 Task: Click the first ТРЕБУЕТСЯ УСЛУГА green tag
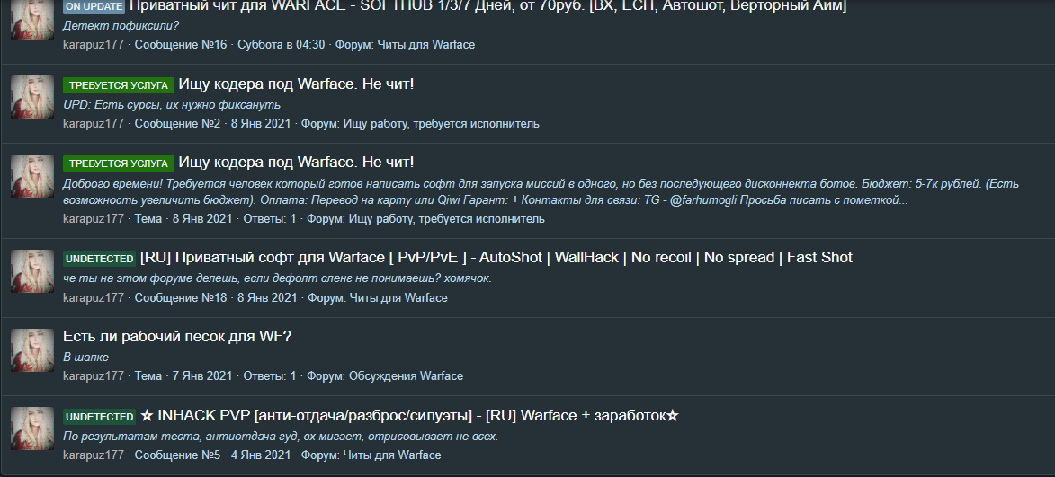click(119, 85)
